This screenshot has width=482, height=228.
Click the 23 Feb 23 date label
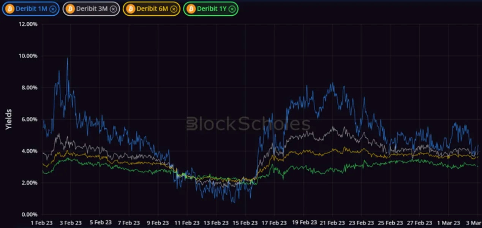point(361,223)
